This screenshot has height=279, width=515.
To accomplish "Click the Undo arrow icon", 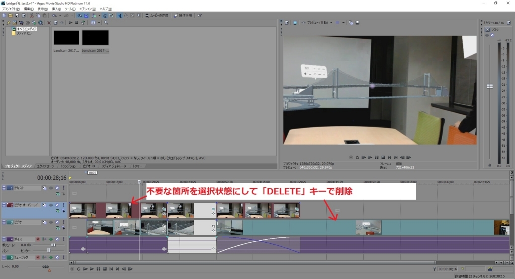I will pyautogui.click(x=54, y=15).
